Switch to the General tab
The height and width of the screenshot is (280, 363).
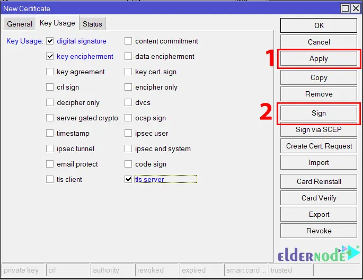pyautogui.click(x=20, y=24)
